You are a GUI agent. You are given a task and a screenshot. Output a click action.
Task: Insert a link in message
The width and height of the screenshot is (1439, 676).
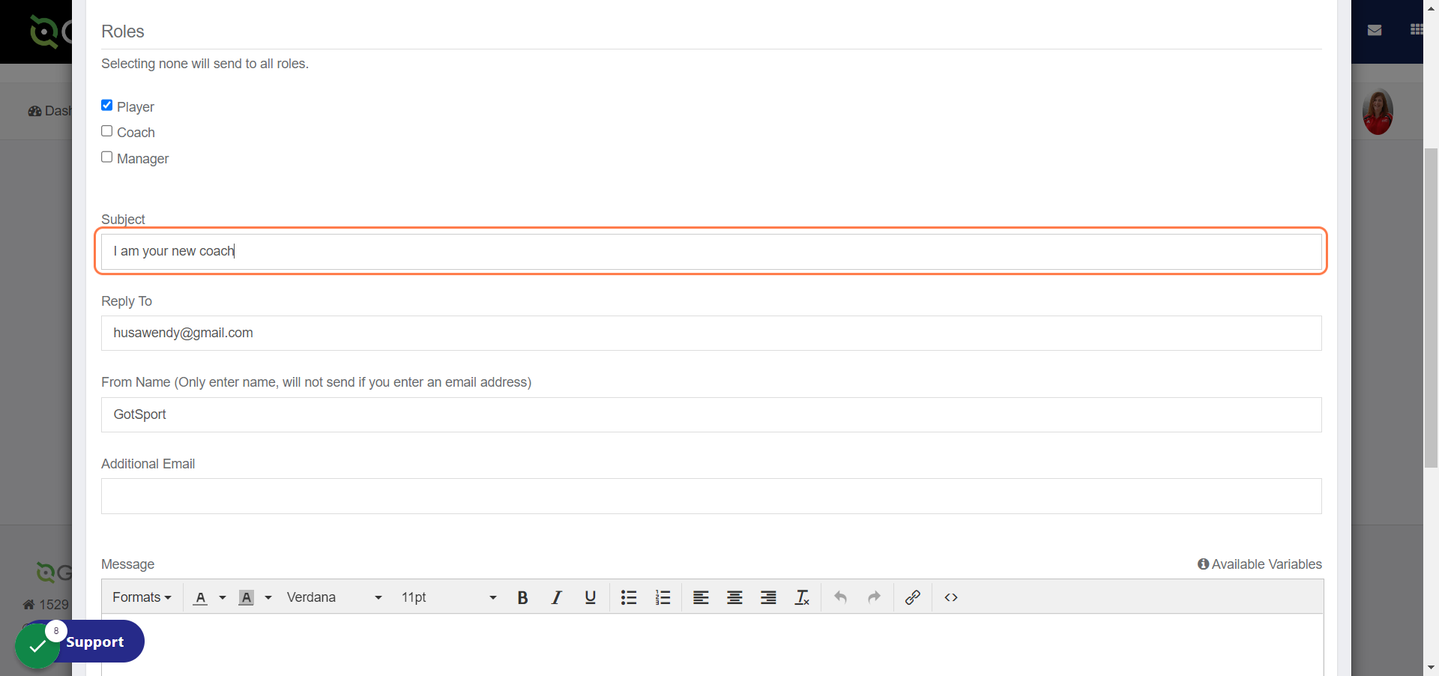click(x=912, y=597)
